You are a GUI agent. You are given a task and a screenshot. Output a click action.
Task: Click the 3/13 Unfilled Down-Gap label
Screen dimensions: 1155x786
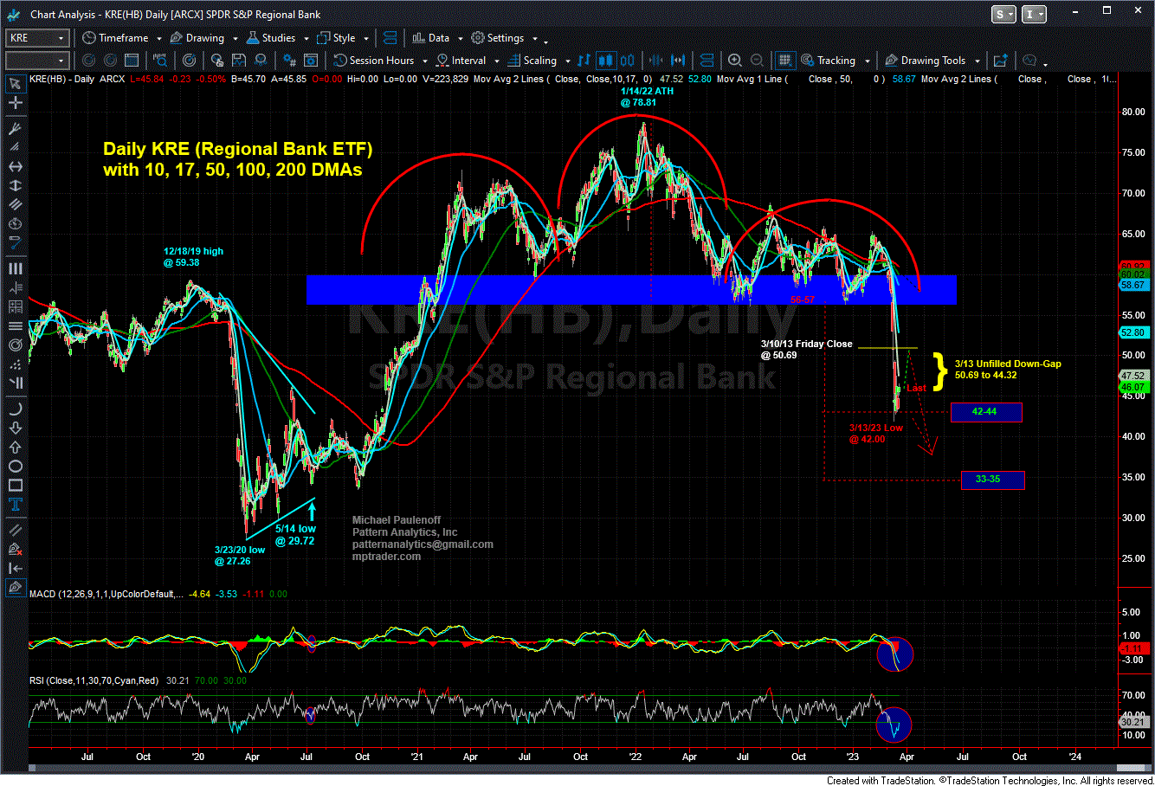1008,370
